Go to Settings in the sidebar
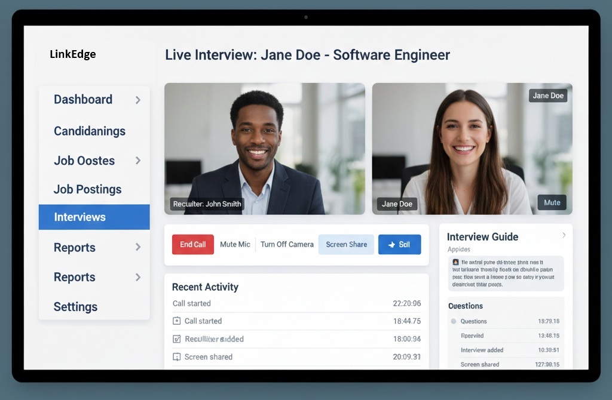The width and height of the screenshot is (612, 400). 75,307
